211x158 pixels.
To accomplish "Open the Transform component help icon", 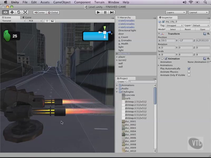I will click(x=205, y=34).
